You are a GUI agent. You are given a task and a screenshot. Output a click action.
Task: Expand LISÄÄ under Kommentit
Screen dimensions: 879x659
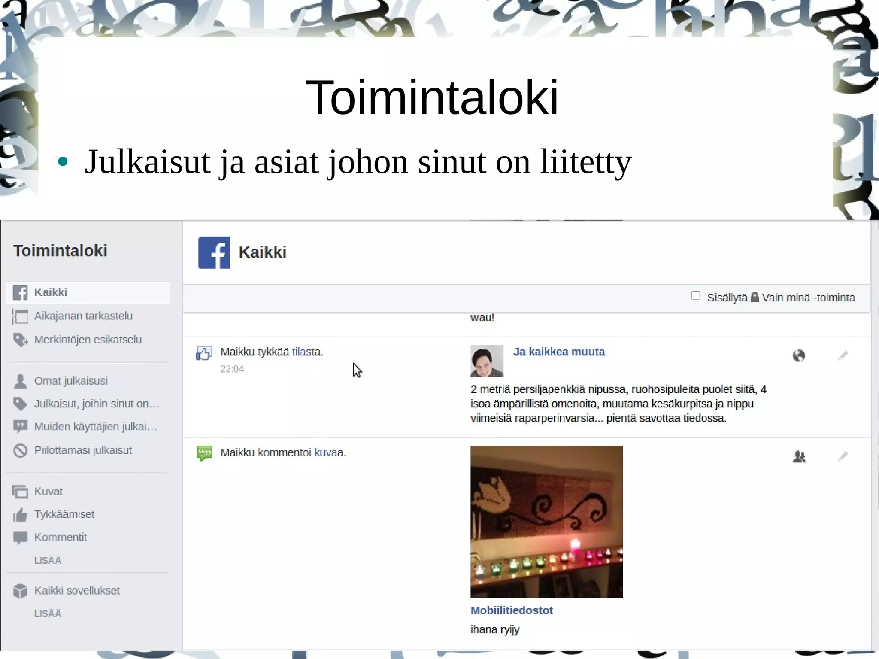pyautogui.click(x=48, y=561)
